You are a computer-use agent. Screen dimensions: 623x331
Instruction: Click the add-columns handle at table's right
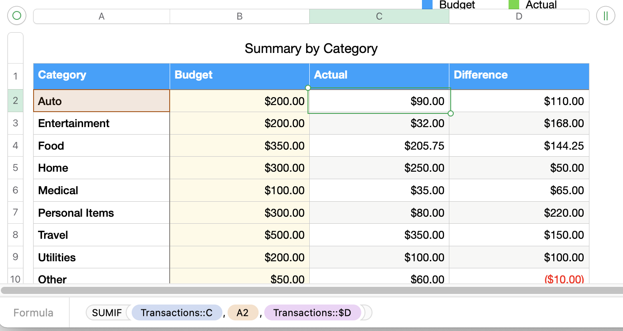point(605,16)
